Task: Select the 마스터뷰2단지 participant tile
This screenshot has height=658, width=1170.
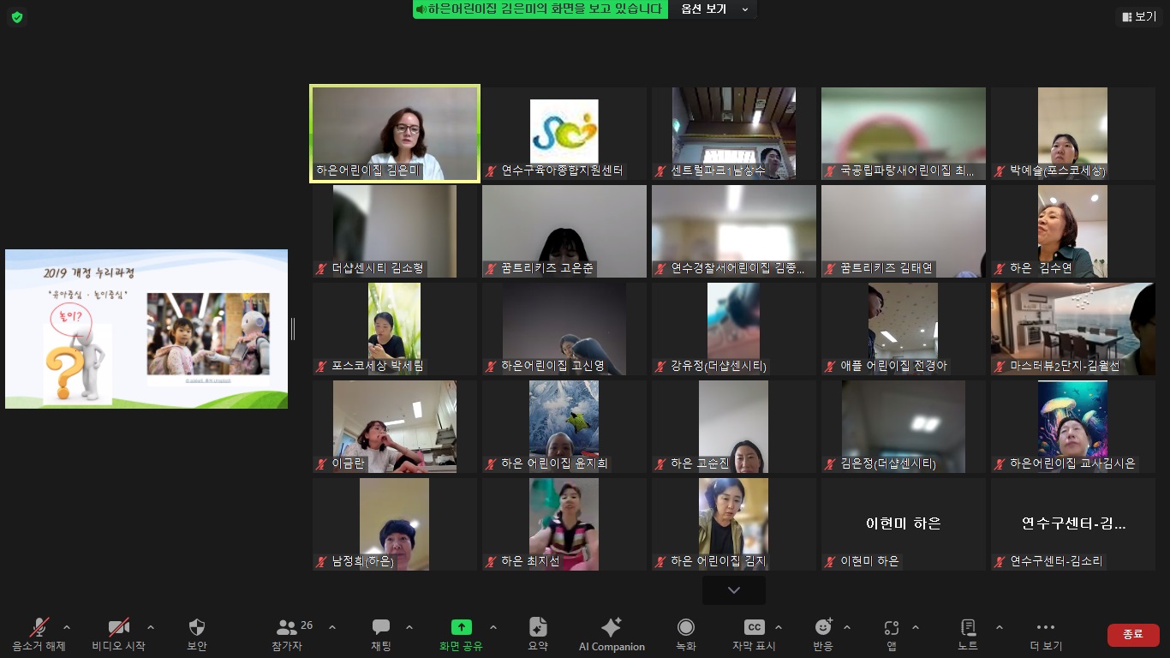Action: point(1073,329)
